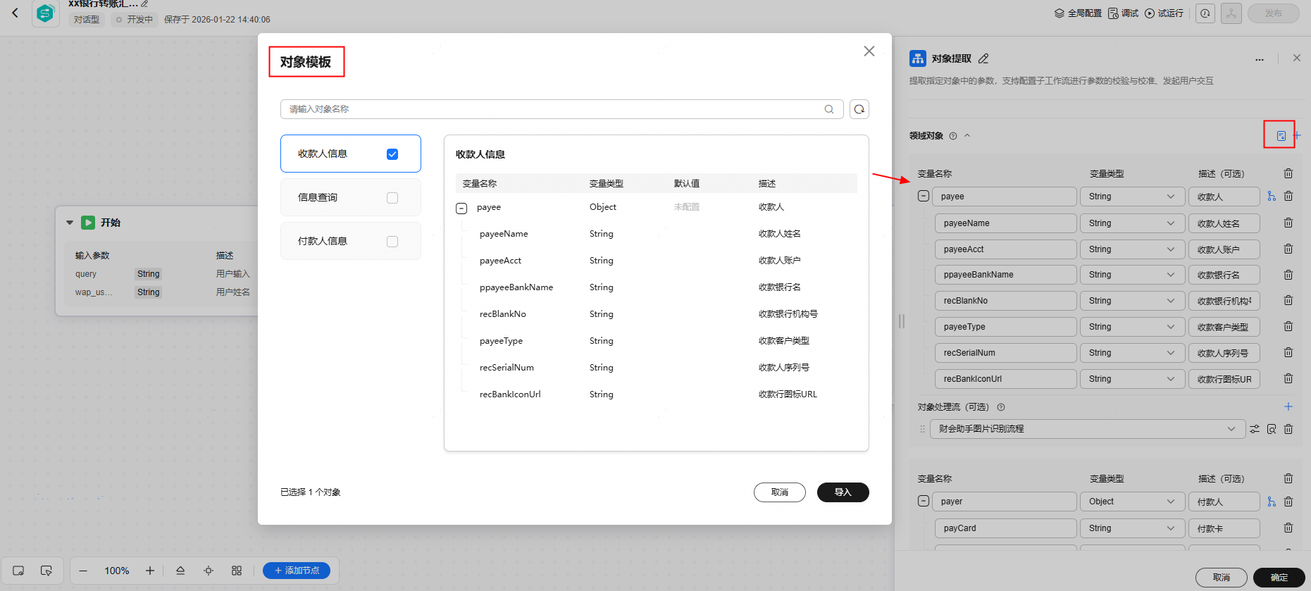Check the 收款人信息 template checkbox
This screenshot has width=1311, height=591.
pyautogui.click(x=392, y=154)
